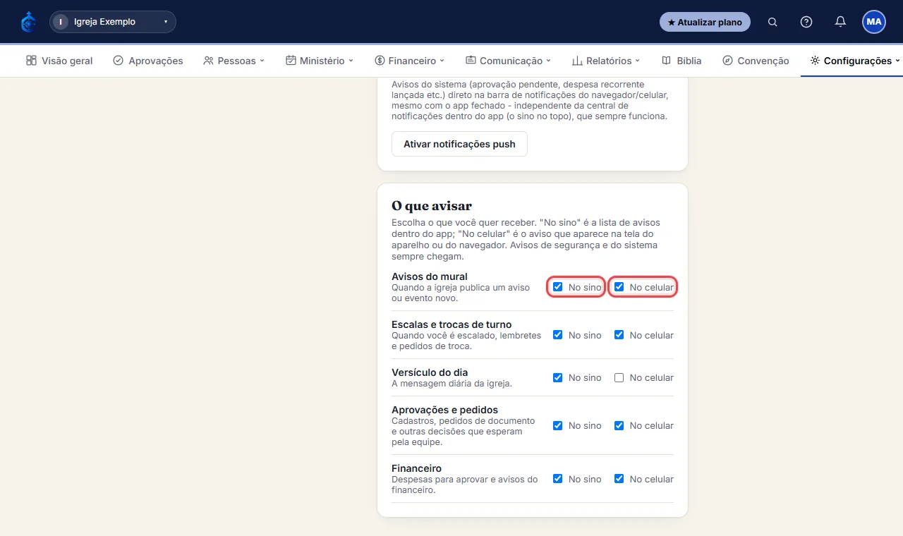
Task: Toggle No sino for Escalas e trocas
Action: pyautogui.click(x=558, y=335)
